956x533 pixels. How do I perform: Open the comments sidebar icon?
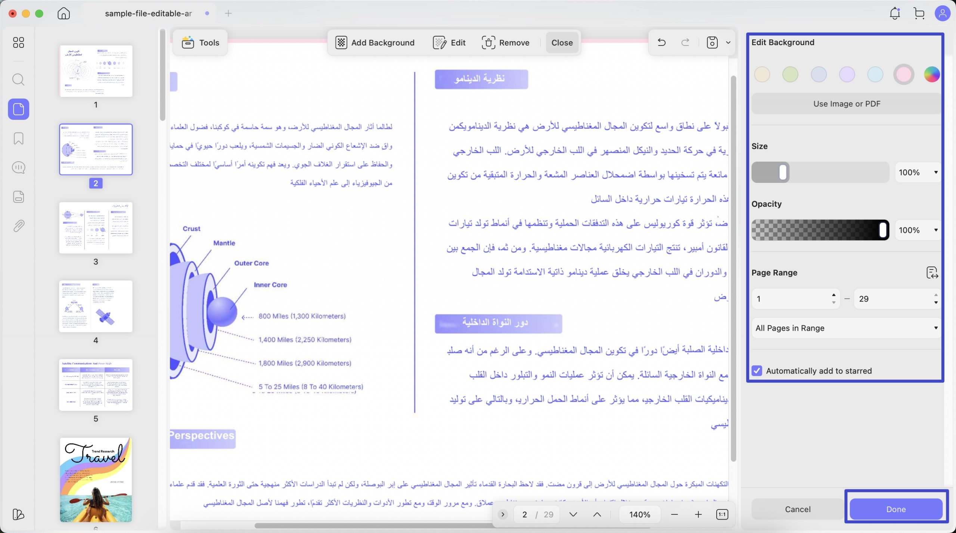tap(18, 168)
